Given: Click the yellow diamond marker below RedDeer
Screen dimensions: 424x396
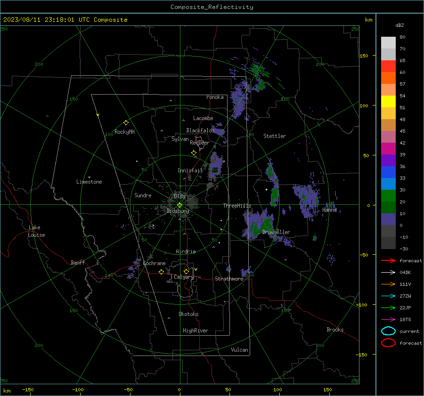Looking at the screenshot, I should (x=194, y=153).
